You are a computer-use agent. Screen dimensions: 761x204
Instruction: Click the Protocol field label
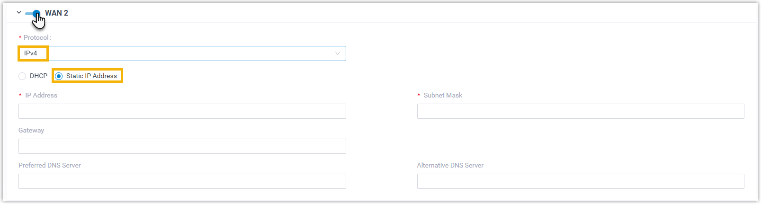pos(37,37)
